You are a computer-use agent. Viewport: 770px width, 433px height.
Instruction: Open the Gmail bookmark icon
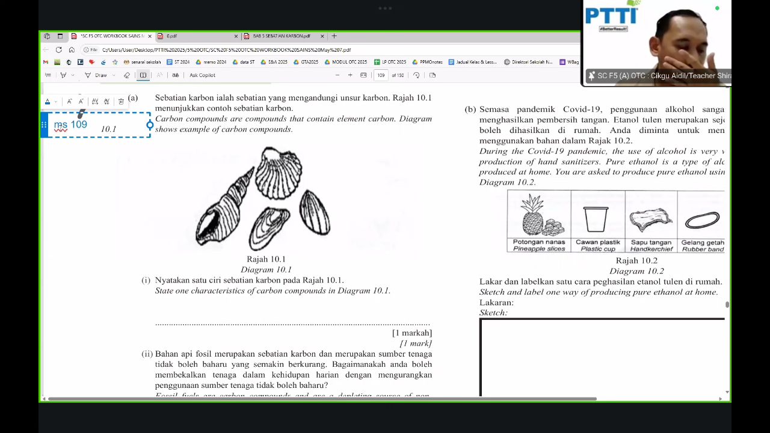(x=46, y=62)
